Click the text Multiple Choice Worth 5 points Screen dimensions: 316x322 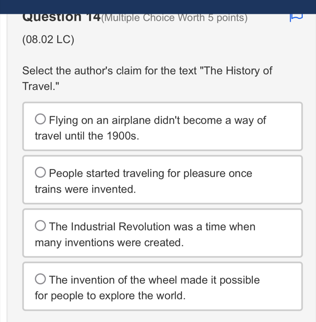(175, 18)
